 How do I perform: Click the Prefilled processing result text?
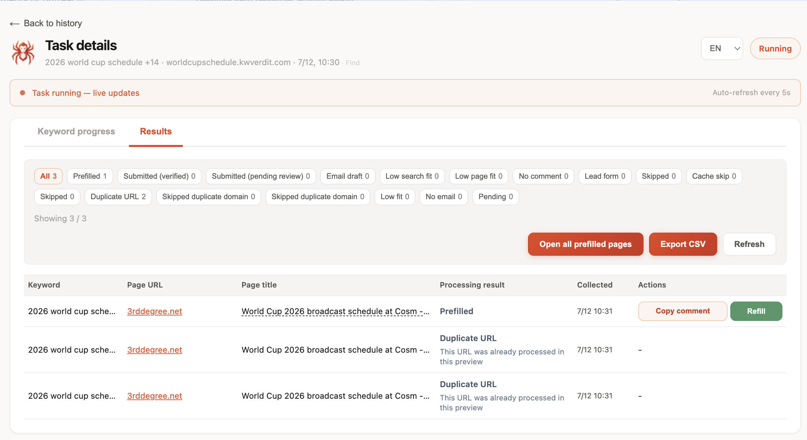point(456,311)
